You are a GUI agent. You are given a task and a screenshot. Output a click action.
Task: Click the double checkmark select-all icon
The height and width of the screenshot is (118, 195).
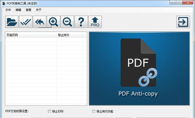pos(26,22)
